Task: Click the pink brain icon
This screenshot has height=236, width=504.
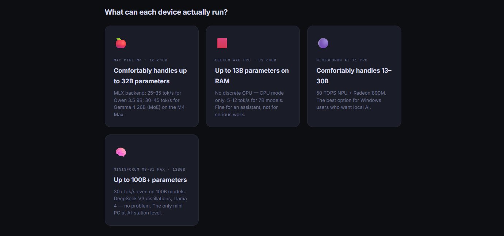Action: click(x=121, y=152)
